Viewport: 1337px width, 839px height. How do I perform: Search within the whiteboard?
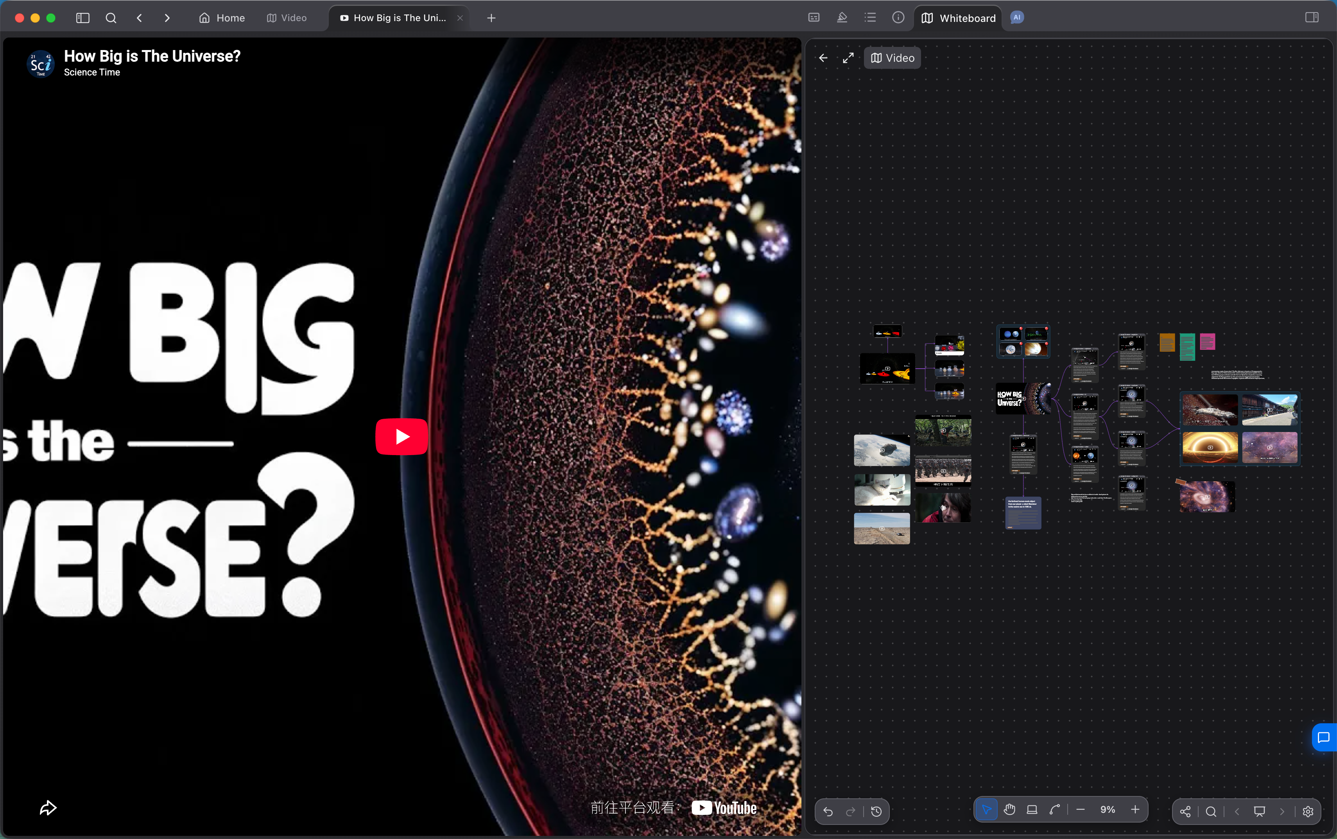point(1211,811)
